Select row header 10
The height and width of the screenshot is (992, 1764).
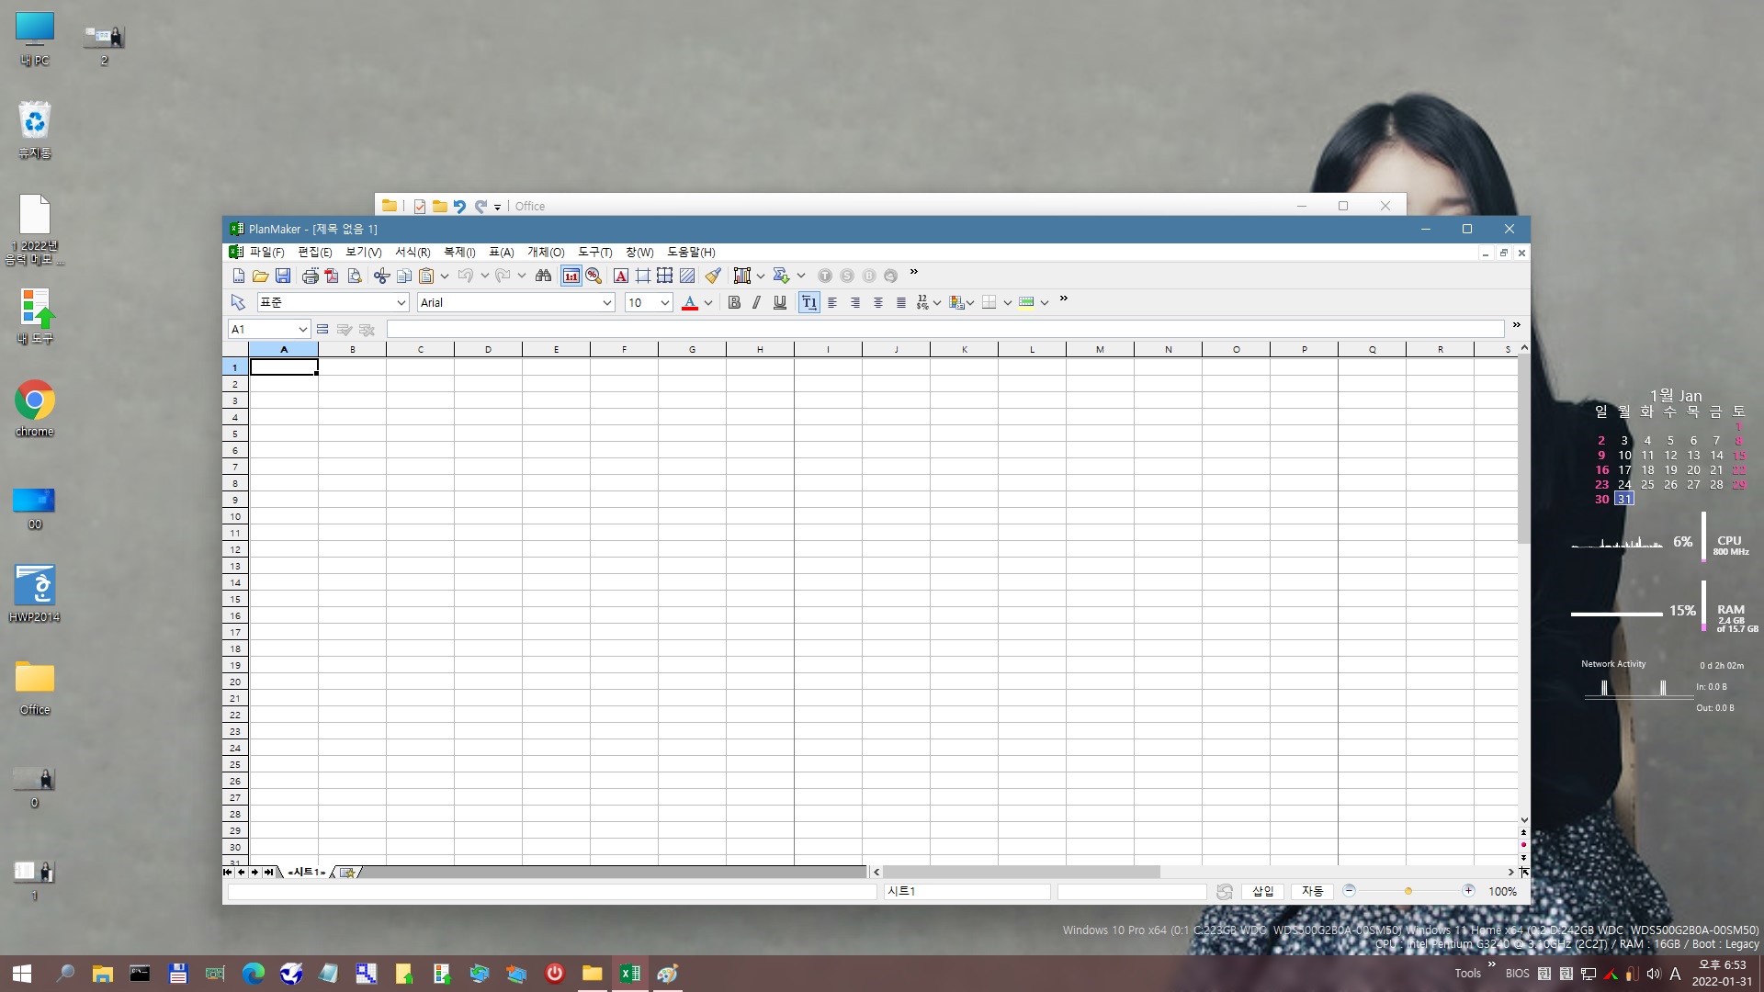click(x=235, y=517)
